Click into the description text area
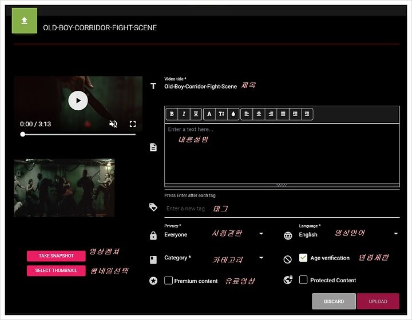 click(282, 154)
